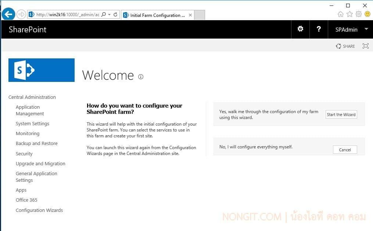The width and height of the screenshot is (373, 231).
Task: Open Backup and Restore
Action: point(37,144)
